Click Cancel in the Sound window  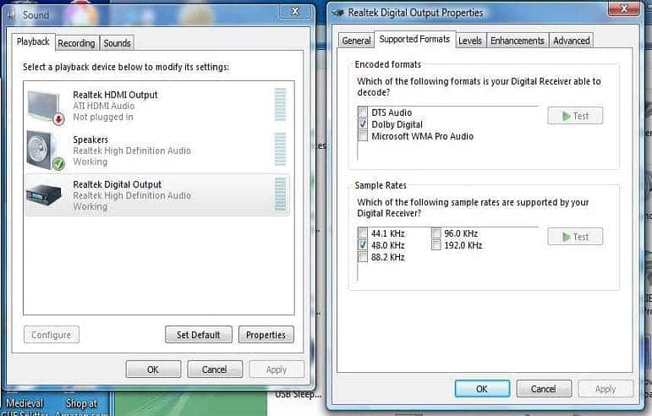(215, 369)
